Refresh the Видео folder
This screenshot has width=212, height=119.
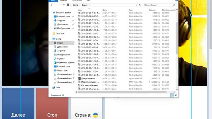click(139, 5)
